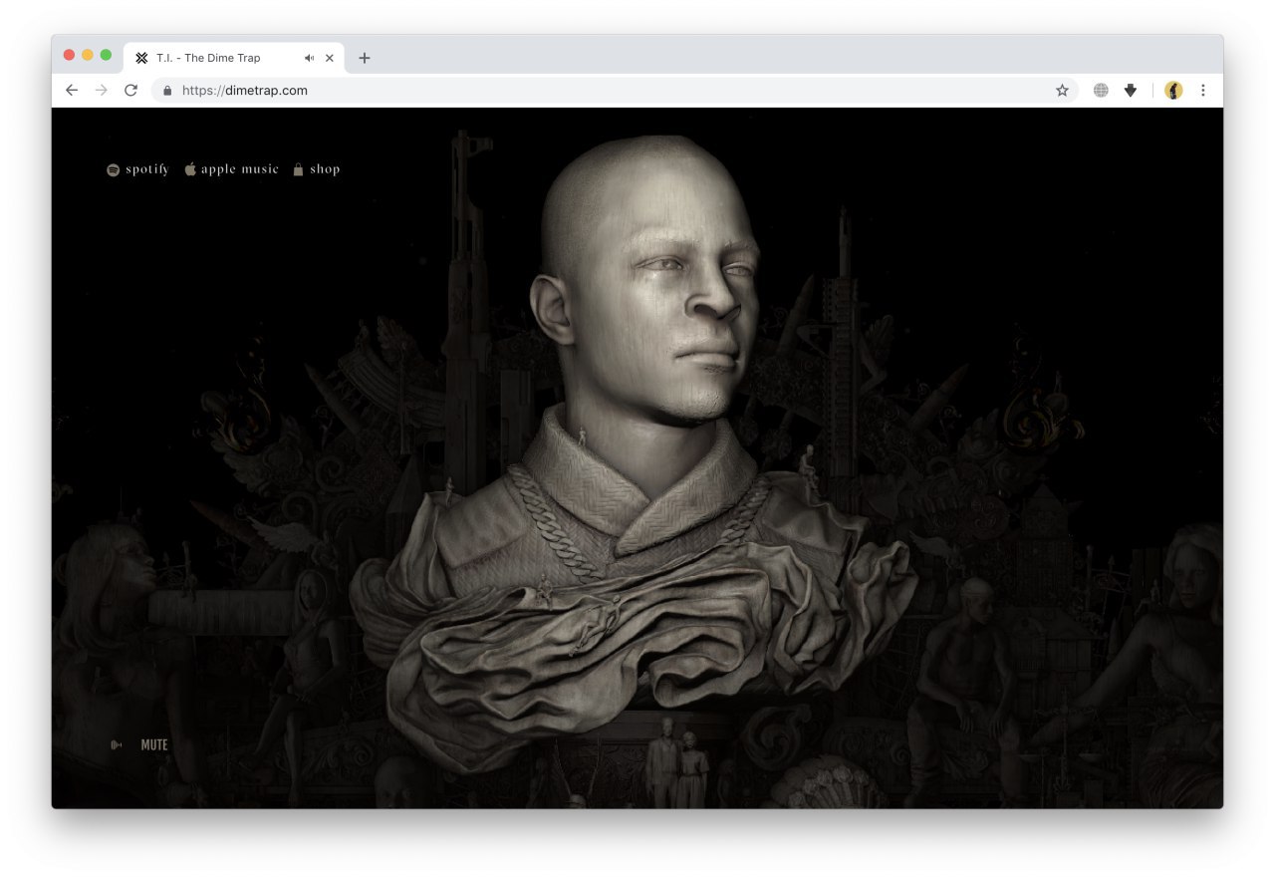View site info via the lock icon
This screenshot has height=877, width=1275.
point(166,90)
